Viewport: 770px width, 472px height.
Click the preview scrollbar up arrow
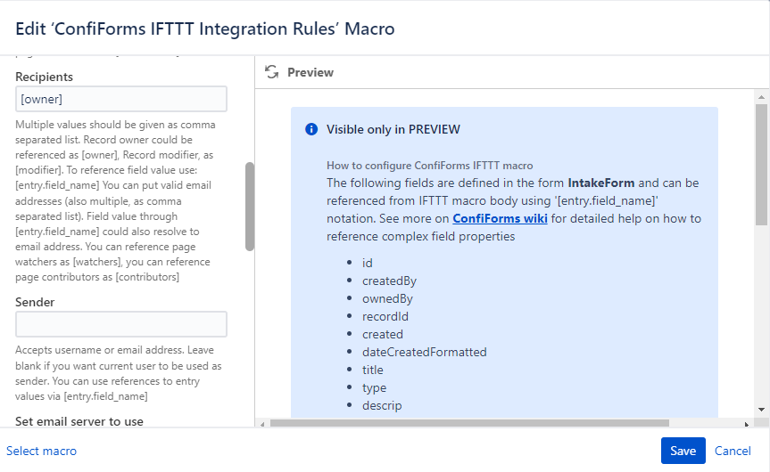tap(761, 97)
